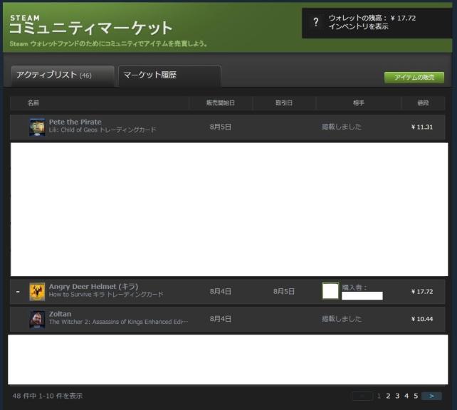Click the next page arrow button

pos(431,396)
